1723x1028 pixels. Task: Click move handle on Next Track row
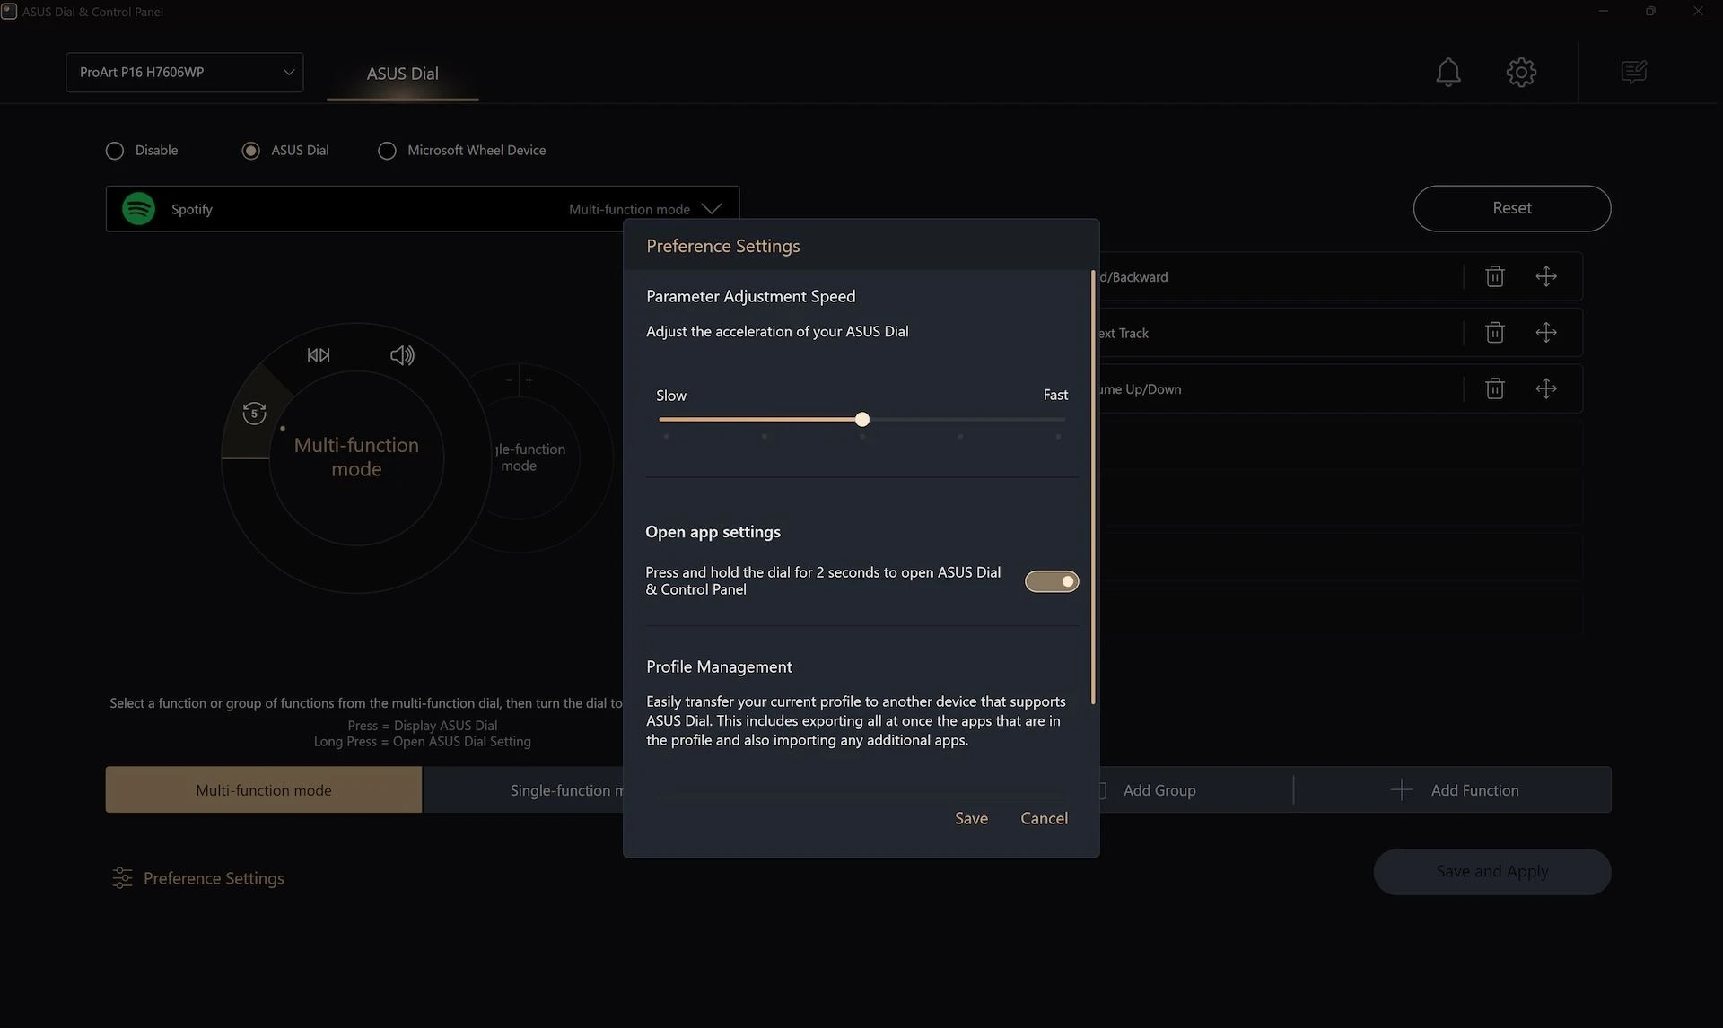click(x=1545, y=333)
